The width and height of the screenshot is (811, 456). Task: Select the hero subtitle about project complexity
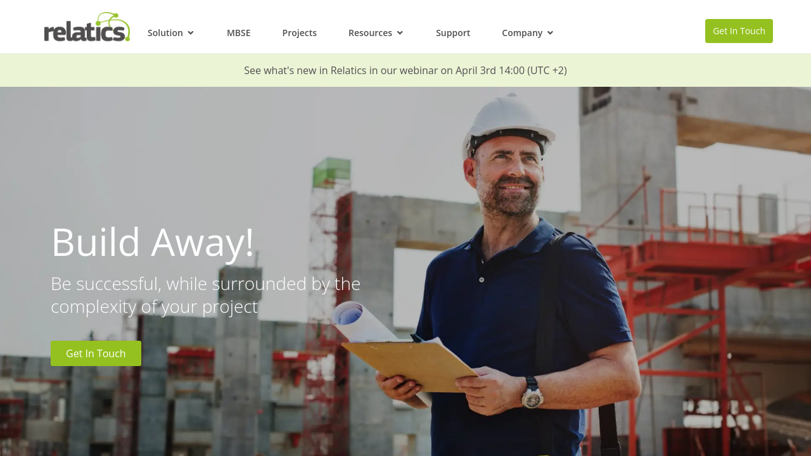pyautogui.click(x=206, y=295)
